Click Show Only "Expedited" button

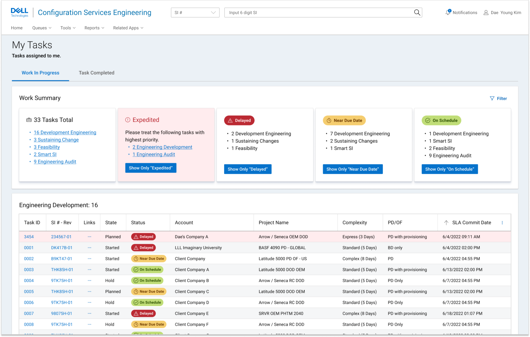[x=151, y=168]
